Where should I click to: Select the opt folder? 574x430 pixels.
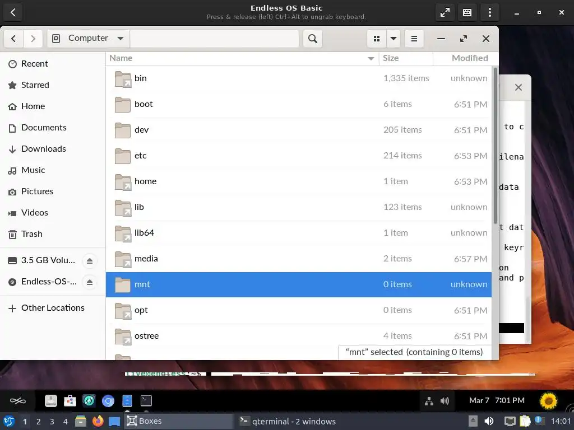pyautogui.click(x=298, y=310)
